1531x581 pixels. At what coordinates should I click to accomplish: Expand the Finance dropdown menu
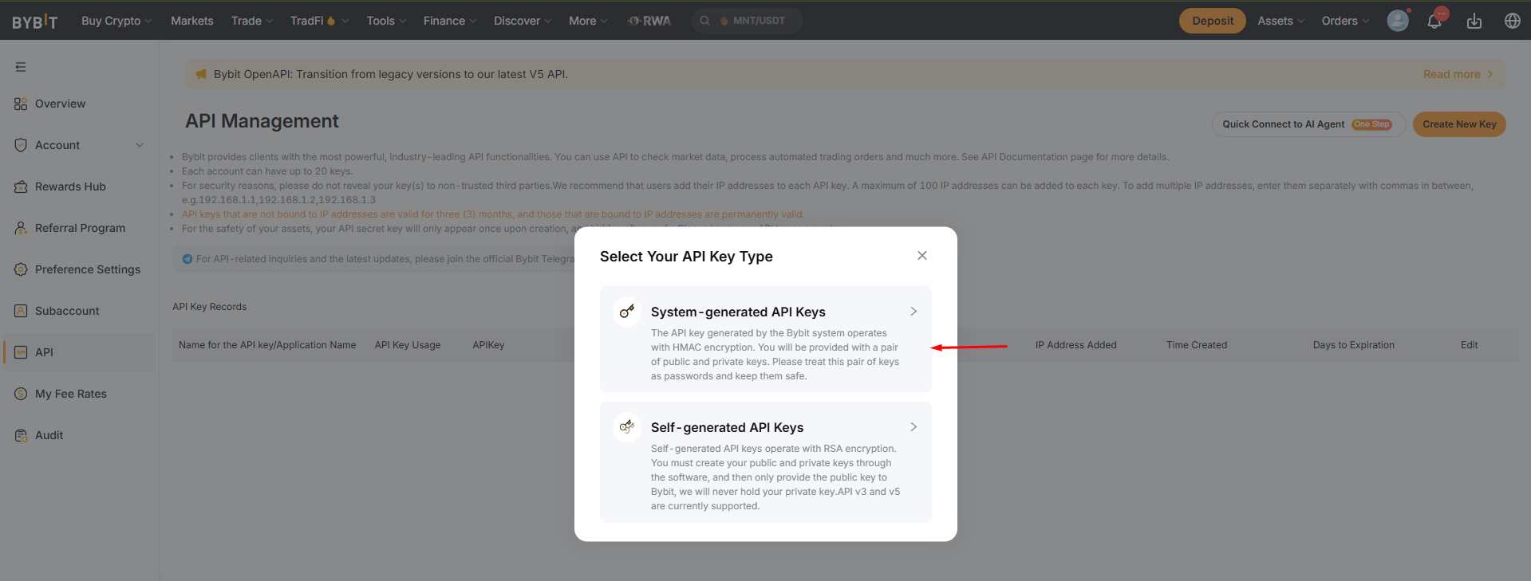point(450,21)
